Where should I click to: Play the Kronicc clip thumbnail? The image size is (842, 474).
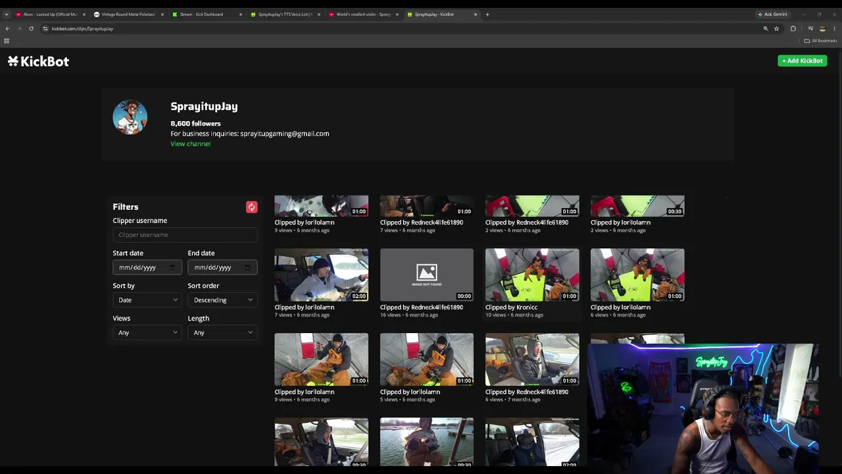(x=532, y=275)
